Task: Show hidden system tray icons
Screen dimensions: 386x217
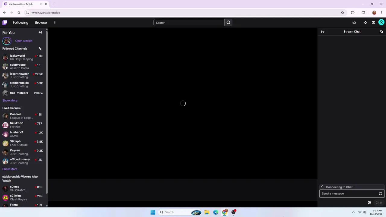Action: [x=353, y=212]
